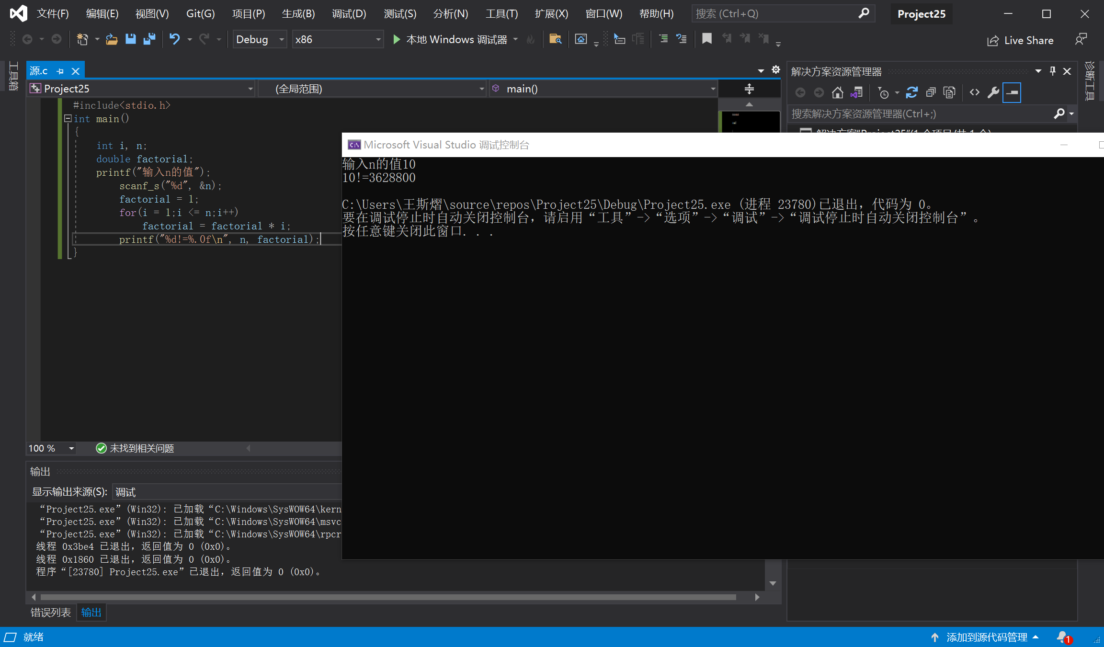Collapse the main function outline box
This screenshot has height=647, width=1104.
(68, 118)
